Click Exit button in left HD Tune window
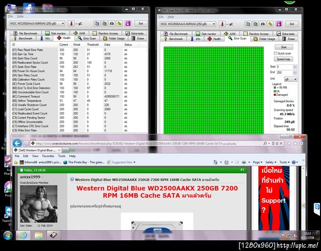Viewport: 321px width, 251px height. (141, 24)
